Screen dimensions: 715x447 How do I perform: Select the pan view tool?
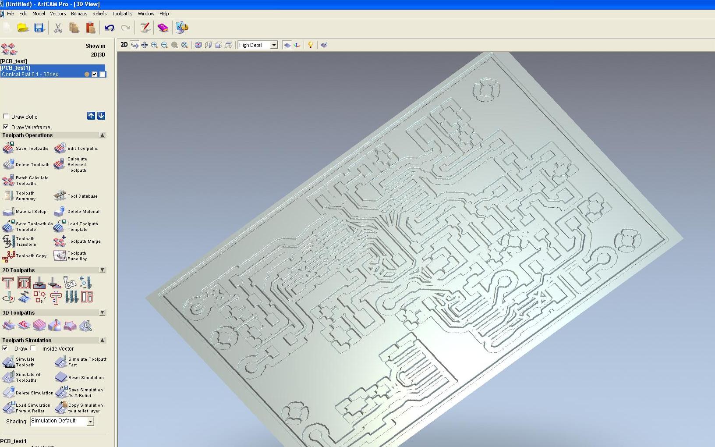click(145, 45)
